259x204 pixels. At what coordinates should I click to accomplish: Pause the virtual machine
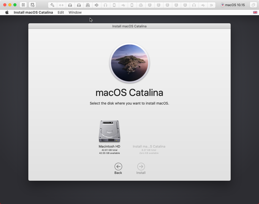pos(23,5)
